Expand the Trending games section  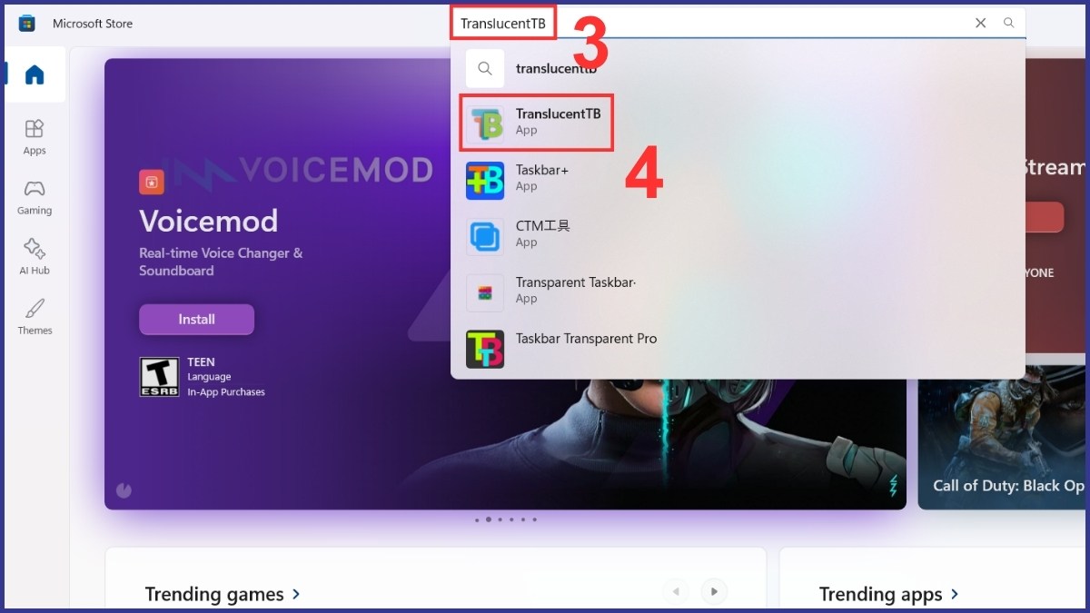pos(223,595)
